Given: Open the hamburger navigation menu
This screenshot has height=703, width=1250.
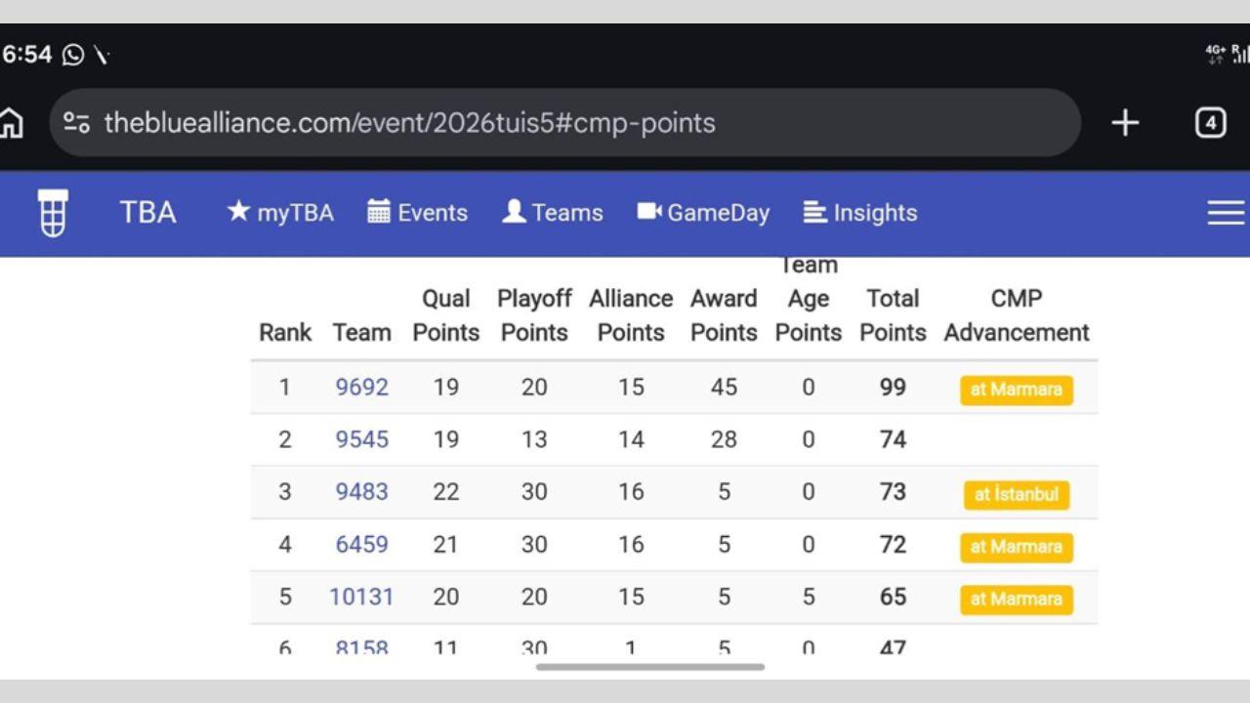Looking at the screenshot, I should click(1226, 213).
